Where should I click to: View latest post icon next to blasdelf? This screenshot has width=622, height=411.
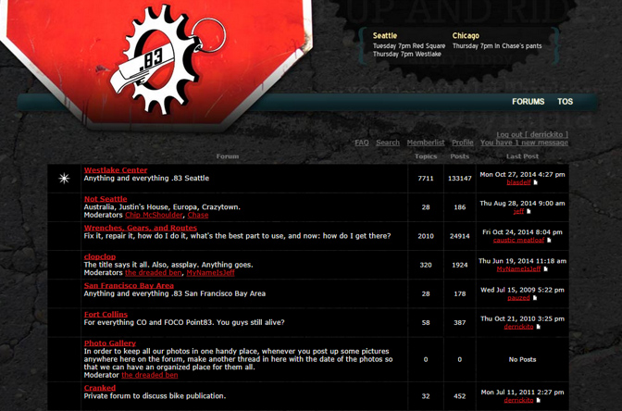coord(536,183)
